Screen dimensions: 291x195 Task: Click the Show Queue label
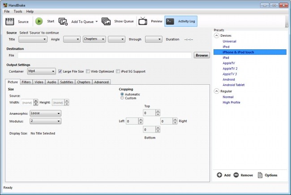click(124, 21)
